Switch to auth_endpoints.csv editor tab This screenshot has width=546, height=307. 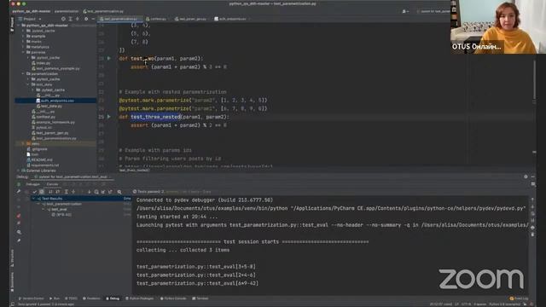tap(230, 19)
